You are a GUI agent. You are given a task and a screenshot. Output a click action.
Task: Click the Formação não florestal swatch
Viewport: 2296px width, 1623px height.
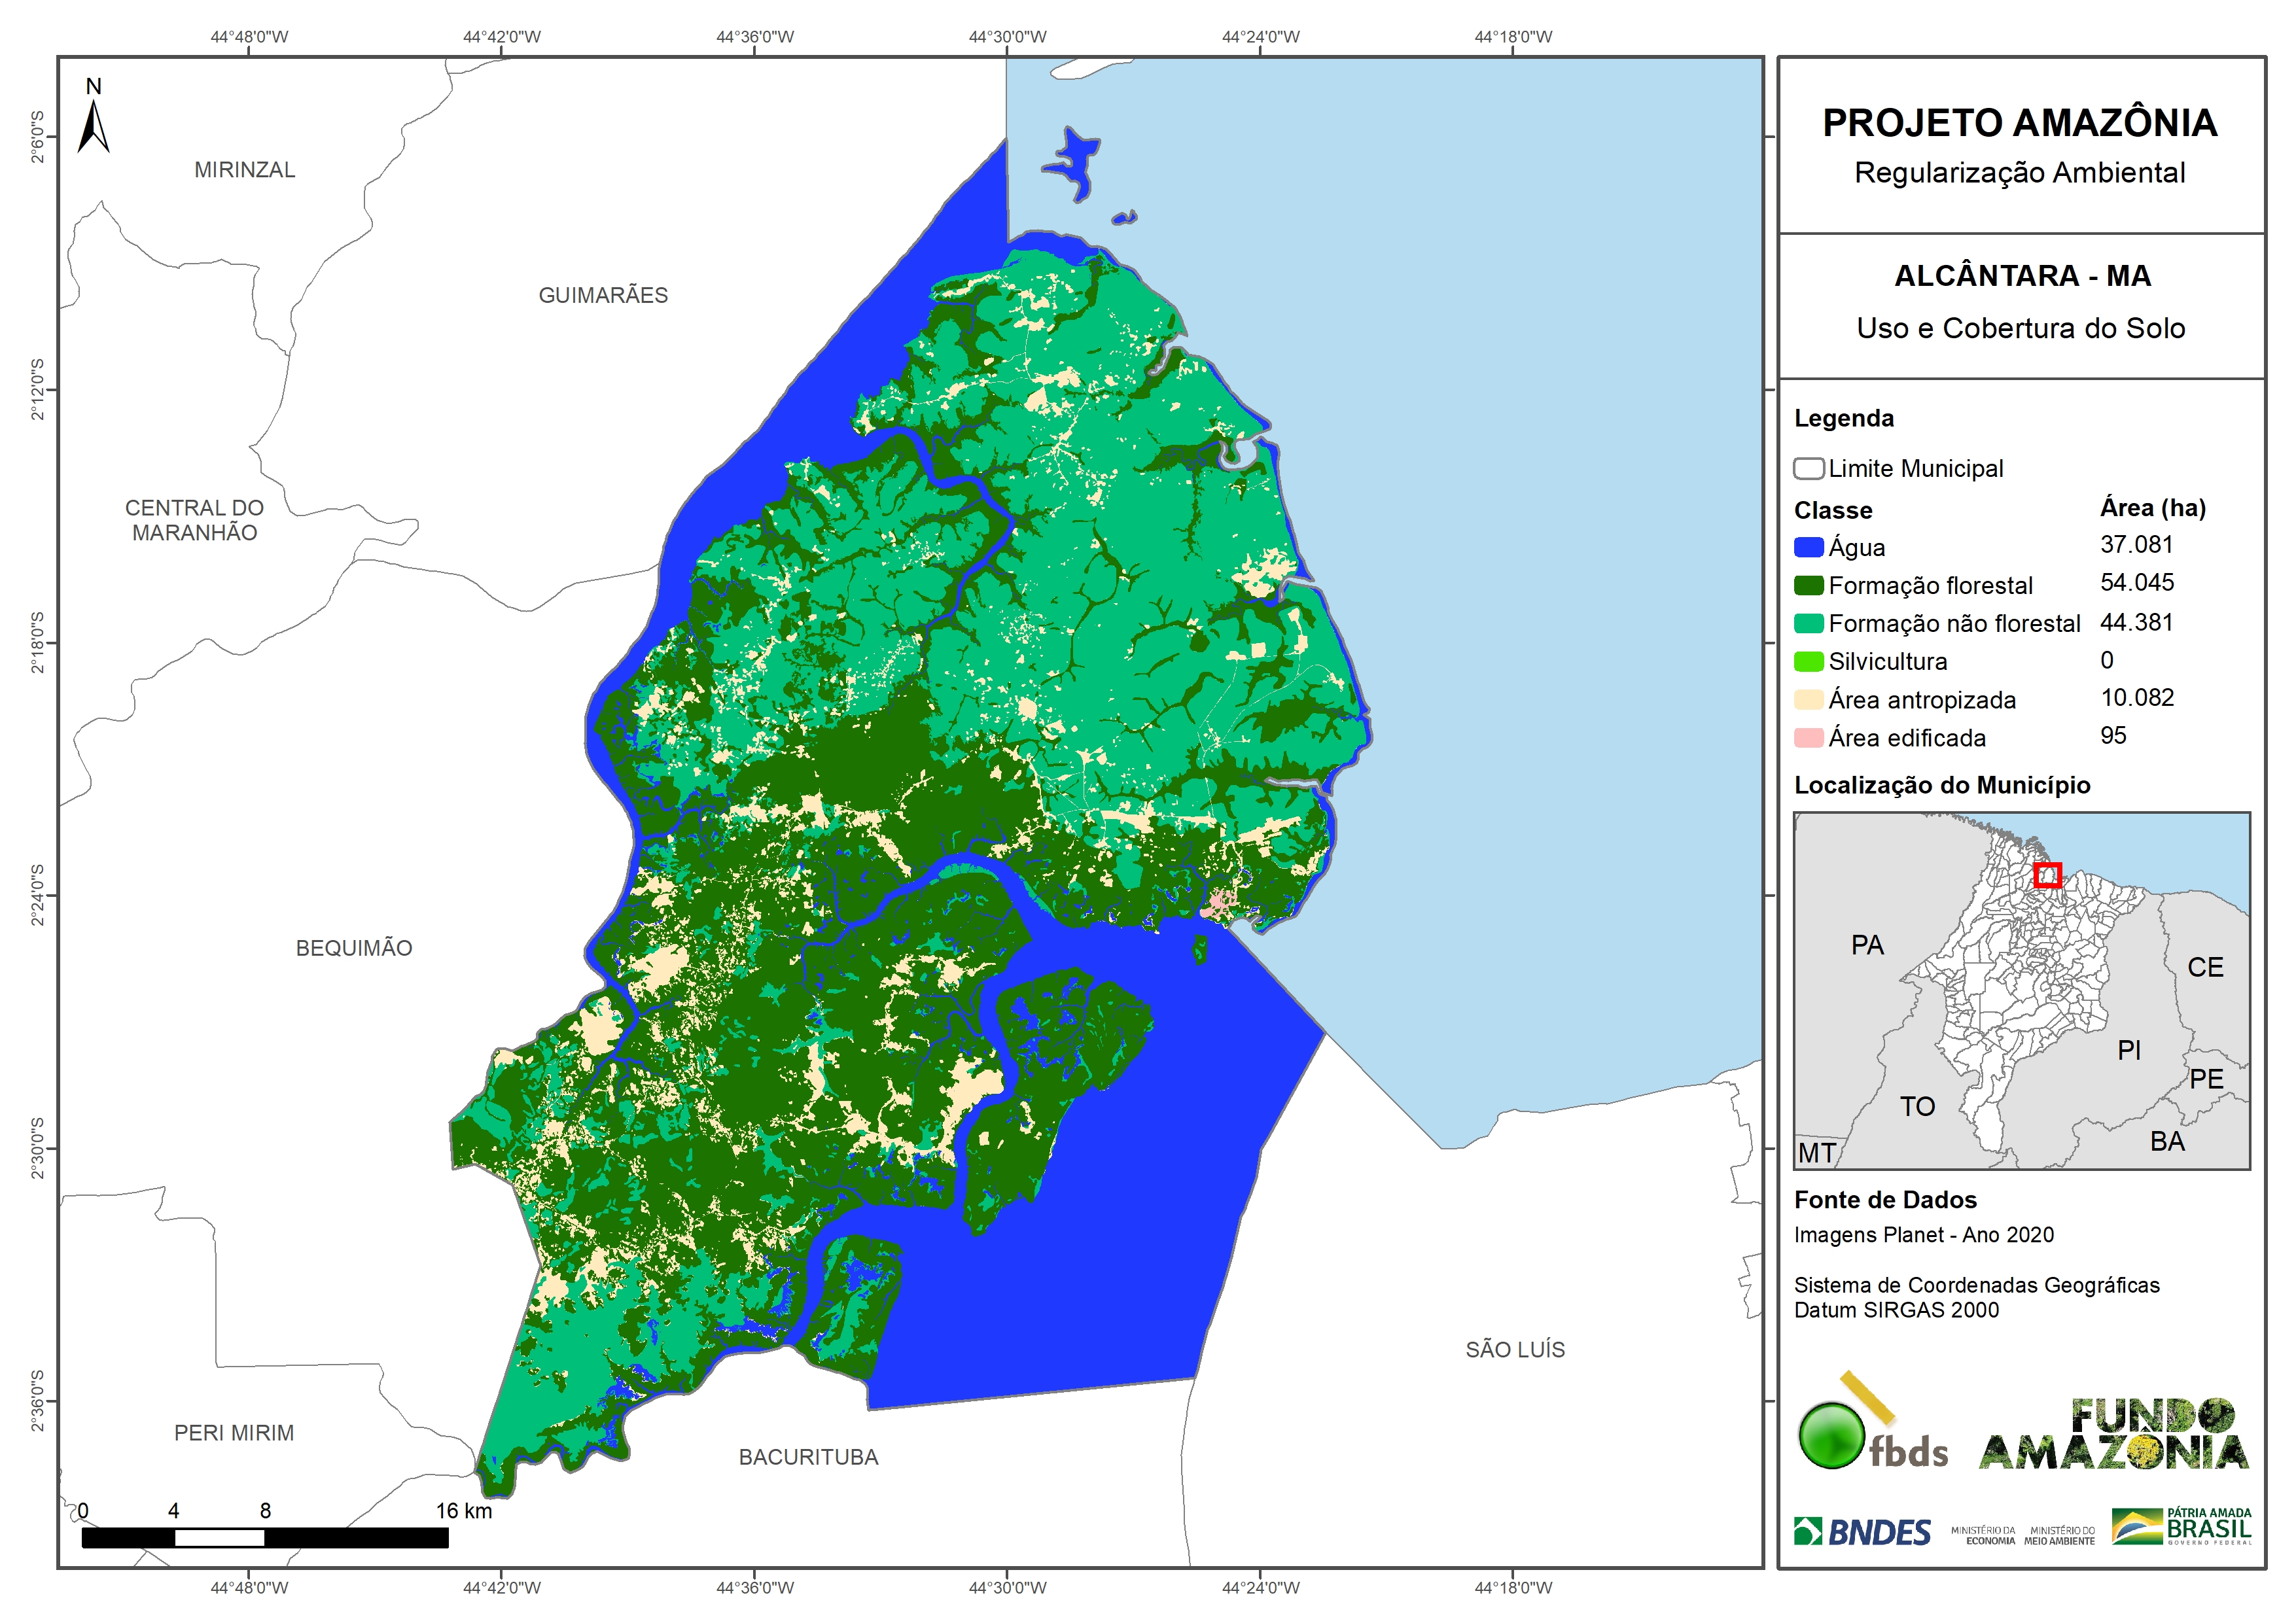click(1808, 623)
